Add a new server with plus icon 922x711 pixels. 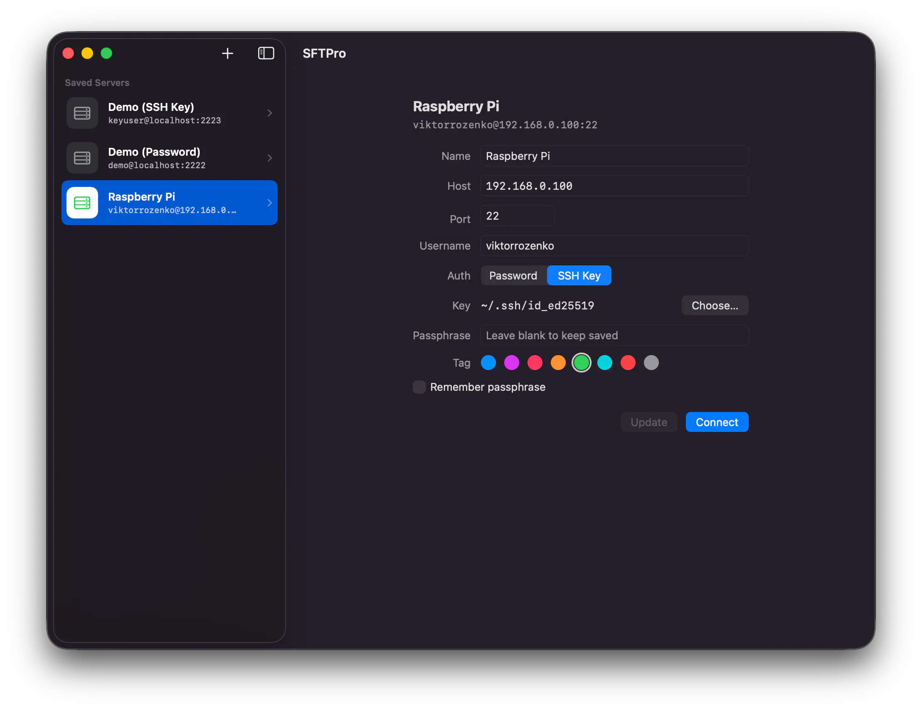(x=227, y=53)
